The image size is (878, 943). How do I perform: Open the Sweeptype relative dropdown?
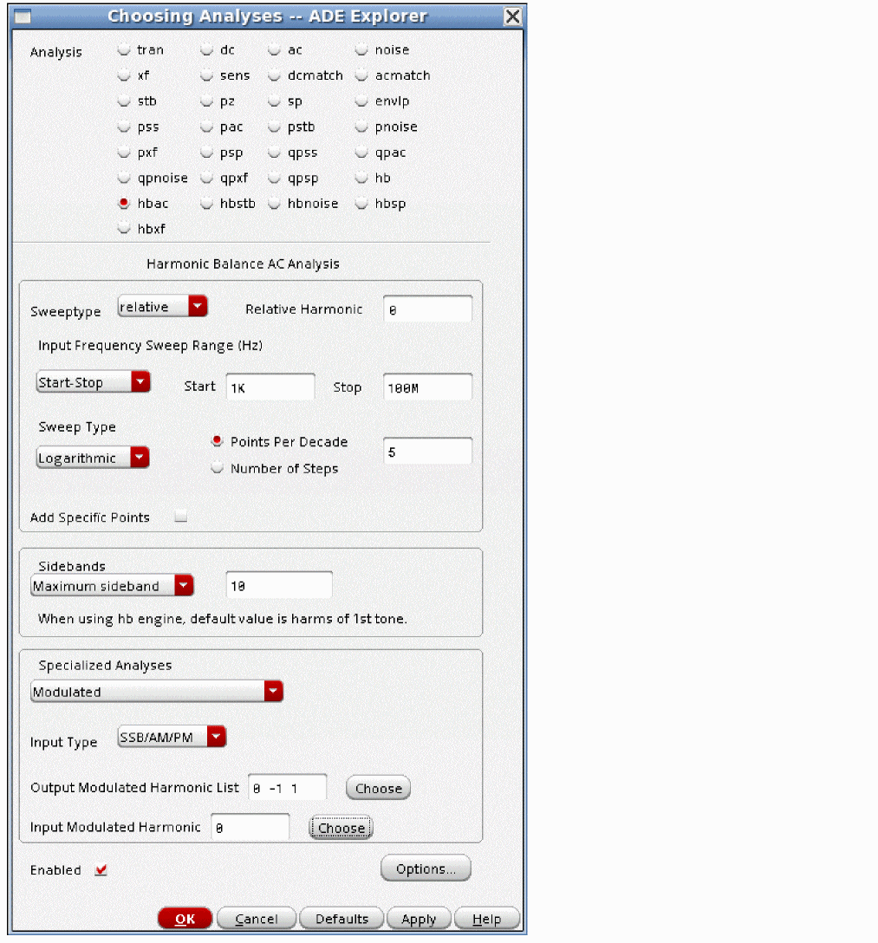click(x=162, y=307)
